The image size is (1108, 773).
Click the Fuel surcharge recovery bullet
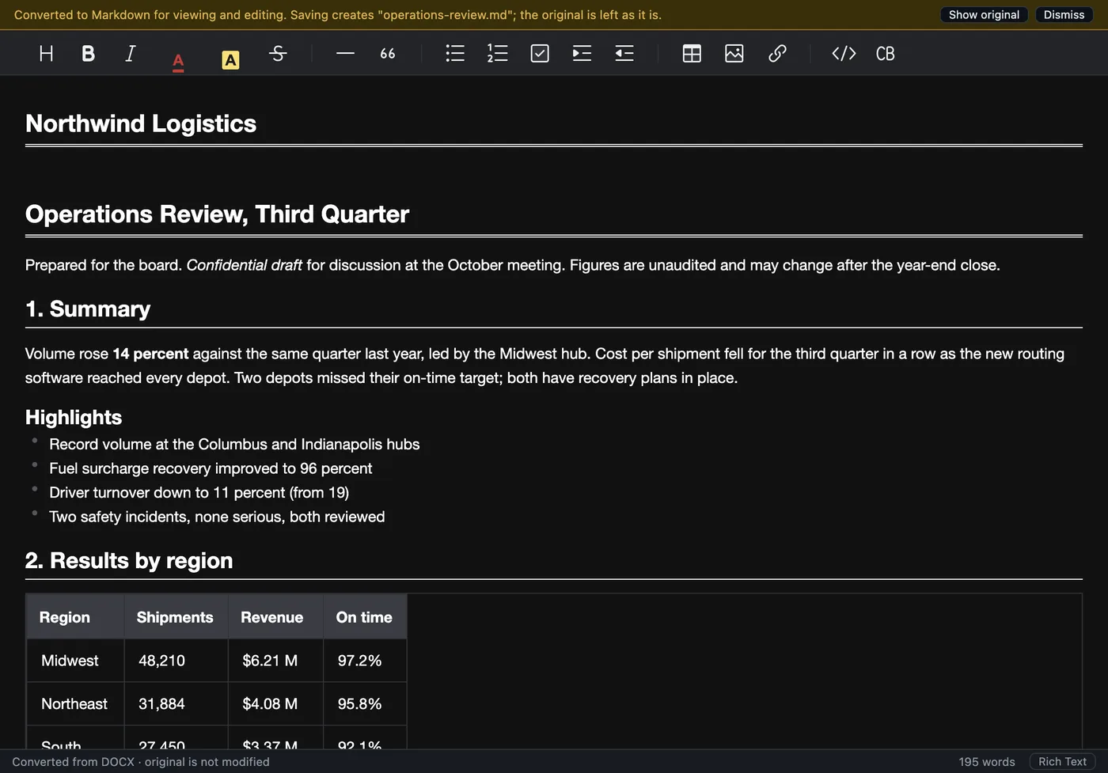[x=211, y=468]
